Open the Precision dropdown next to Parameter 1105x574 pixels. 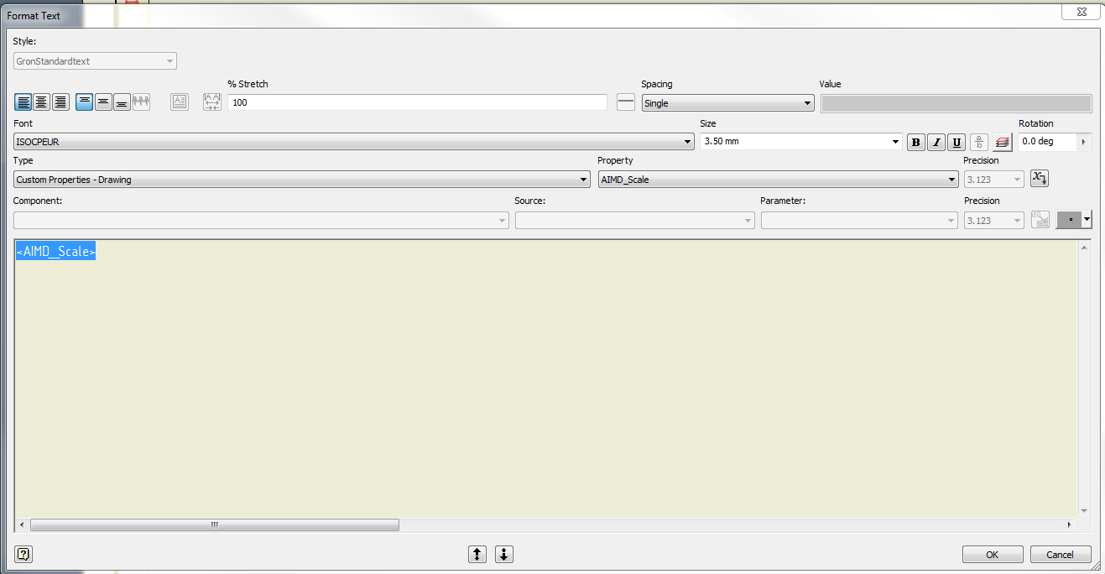[993, 220]
